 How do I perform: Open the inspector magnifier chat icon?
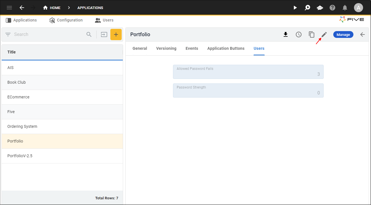pyautogui.click(x=307, y=8)
